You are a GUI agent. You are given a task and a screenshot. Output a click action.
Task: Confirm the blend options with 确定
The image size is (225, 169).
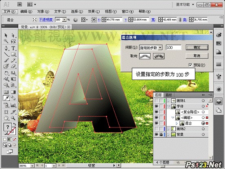197,47
